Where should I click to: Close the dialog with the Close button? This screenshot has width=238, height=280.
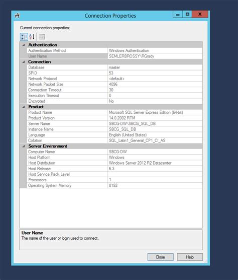pos(160,257)
